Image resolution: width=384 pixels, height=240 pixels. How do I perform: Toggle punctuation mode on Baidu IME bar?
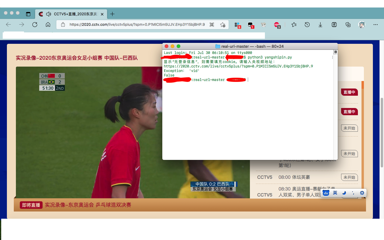click(x=353, y=193)
